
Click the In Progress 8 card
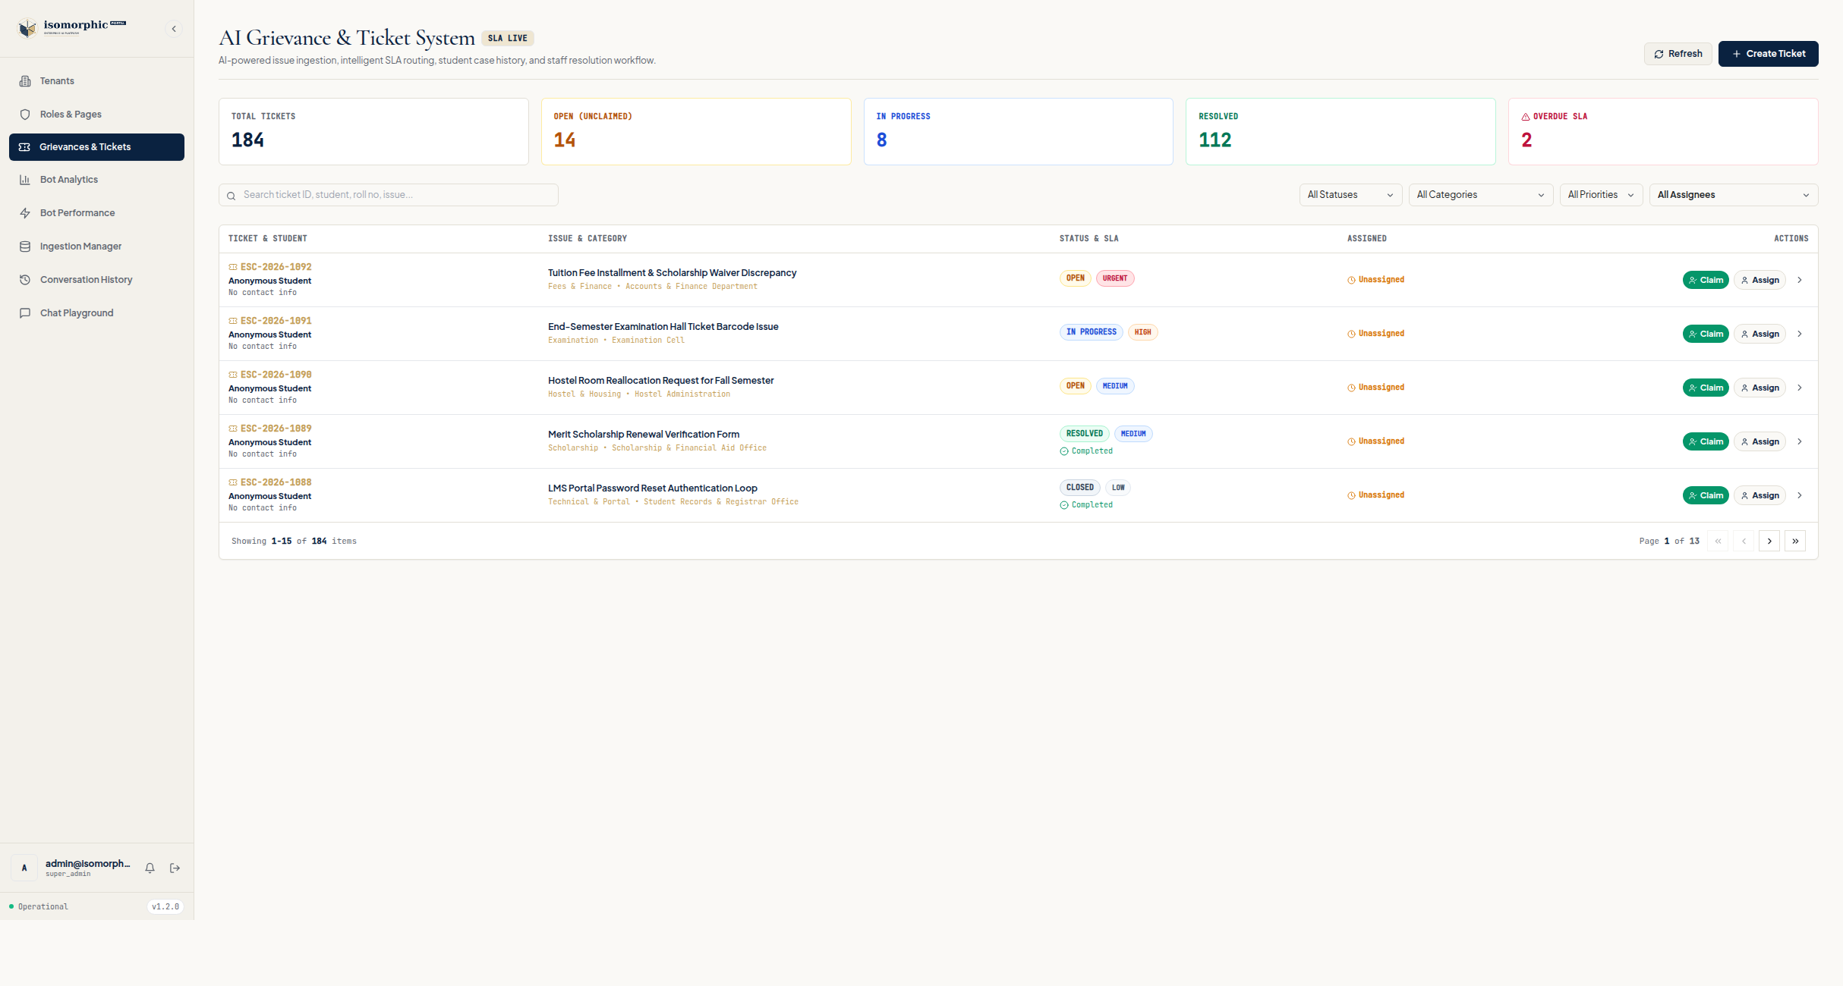(x=1019, y=131)
